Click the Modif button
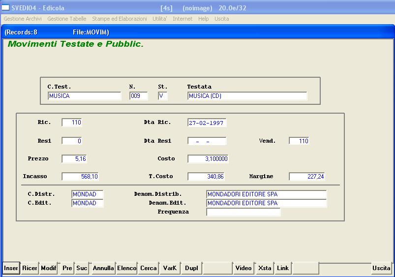395x277 pixels. 48,268
